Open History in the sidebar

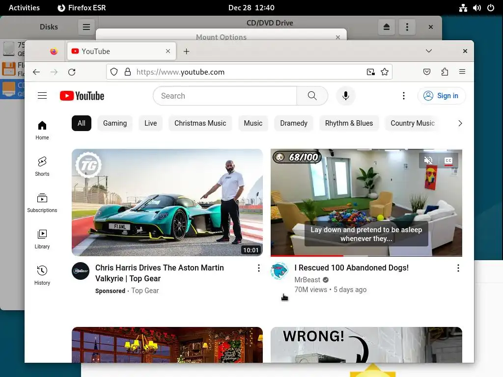42,276
